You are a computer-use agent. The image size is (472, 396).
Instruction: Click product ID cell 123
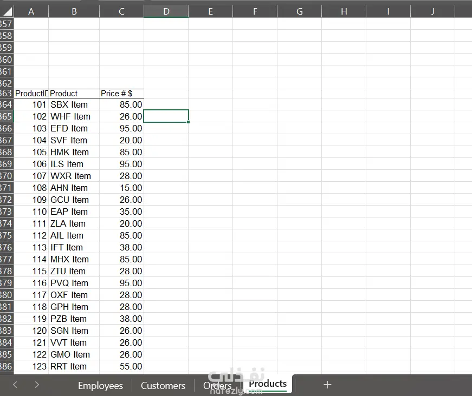(31, 366)
